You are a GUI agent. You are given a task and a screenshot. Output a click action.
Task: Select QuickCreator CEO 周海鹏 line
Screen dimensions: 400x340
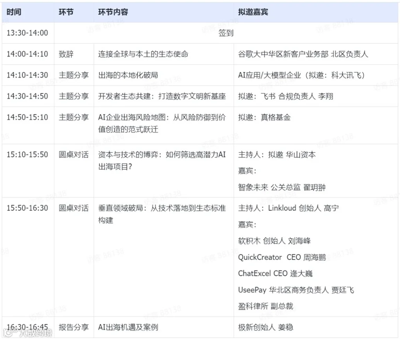[282, 257]
